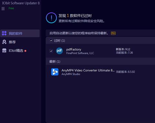Click the 我的软件 four-squares icon

[x=4, y=33]
